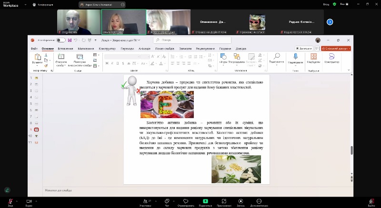Expand audio options arrow next to microphone

[17, 200]
